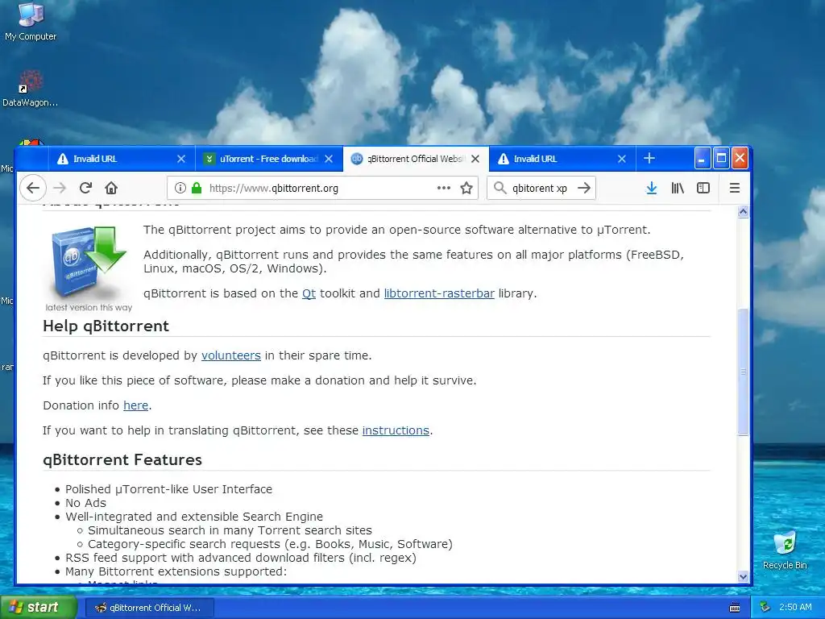The width and height of the screenshot is (825, 619).
Task: Close the qBittorrent Official Website tab
Action: [475, 159]
